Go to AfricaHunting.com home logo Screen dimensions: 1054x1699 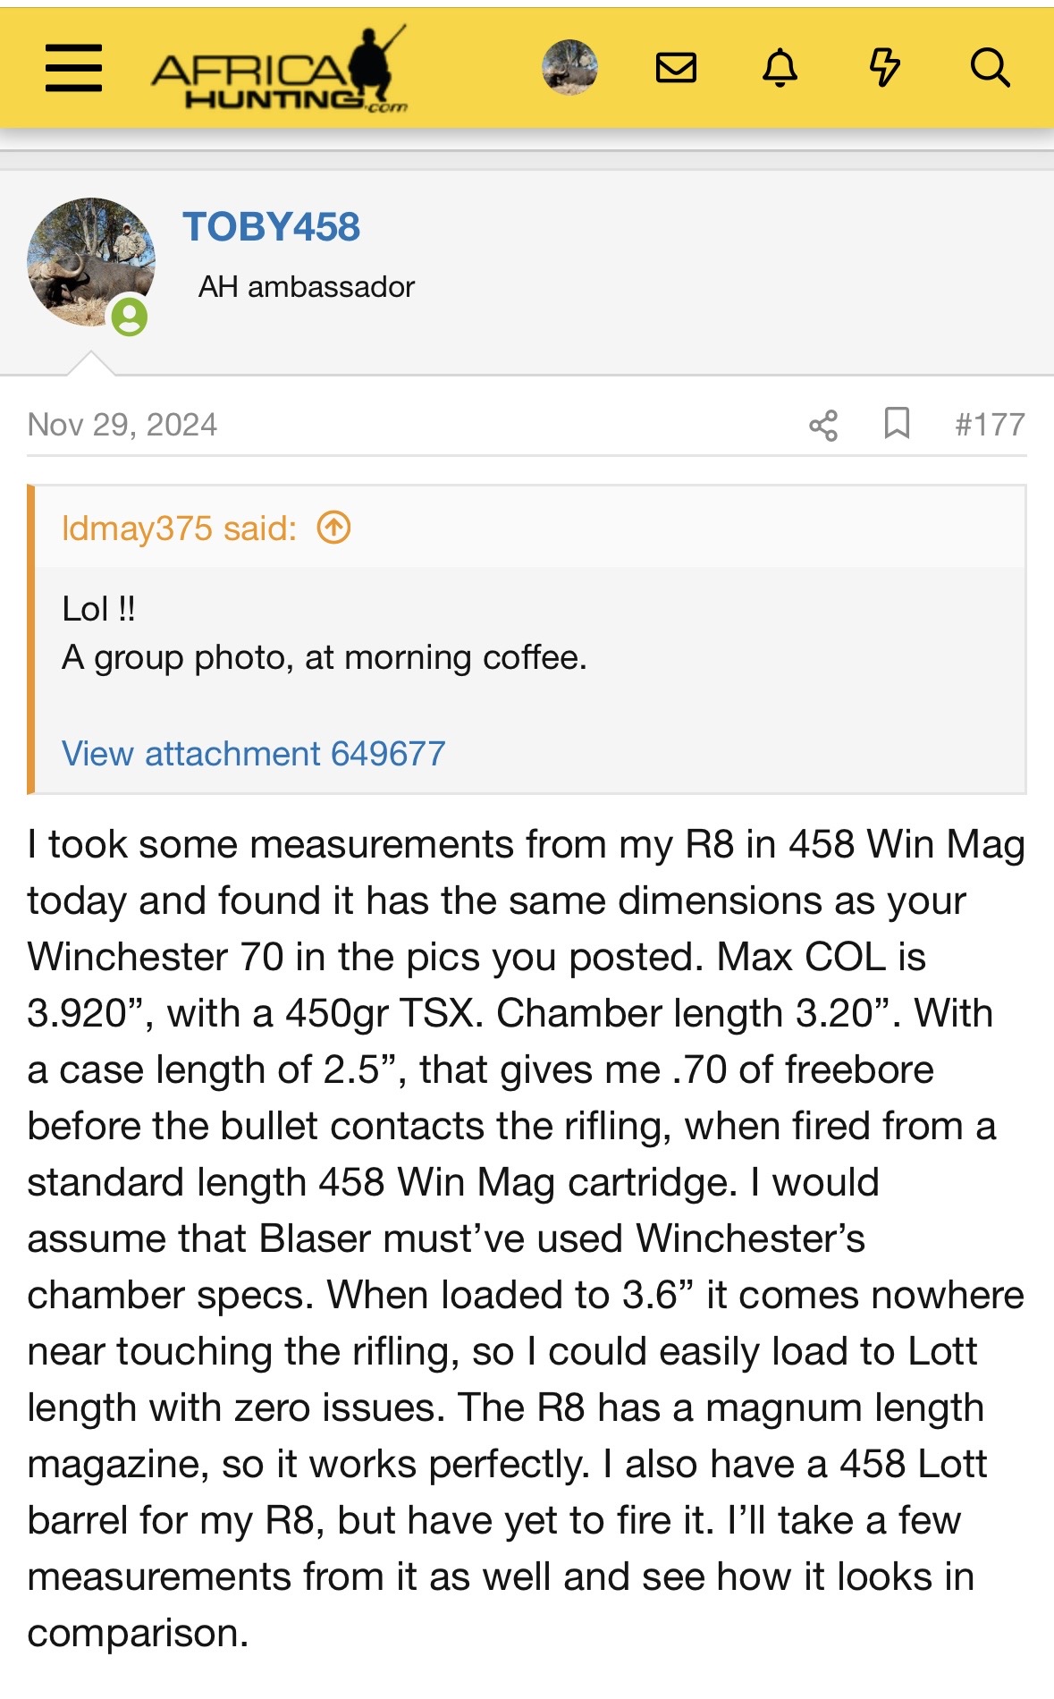point(279,72)
